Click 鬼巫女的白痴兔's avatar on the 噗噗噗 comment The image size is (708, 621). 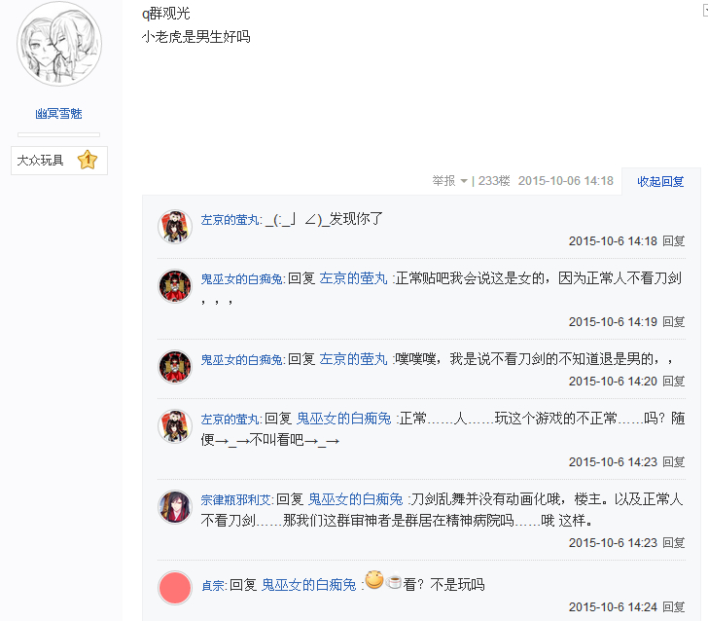coord(175,367)
